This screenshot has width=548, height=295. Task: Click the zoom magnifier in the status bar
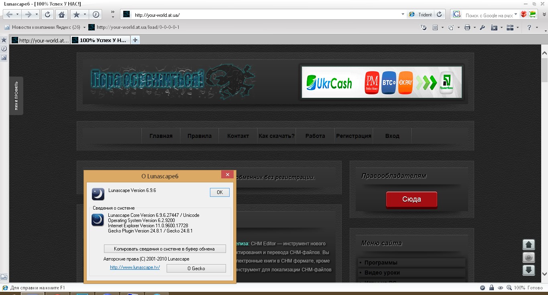click(509, 288)
